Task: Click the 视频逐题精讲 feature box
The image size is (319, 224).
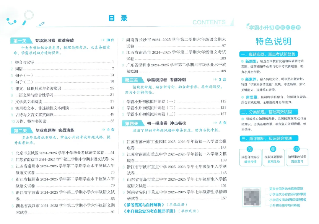Action: tap(274, 157)
